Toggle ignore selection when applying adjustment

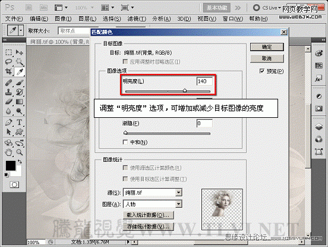(125, 61)
